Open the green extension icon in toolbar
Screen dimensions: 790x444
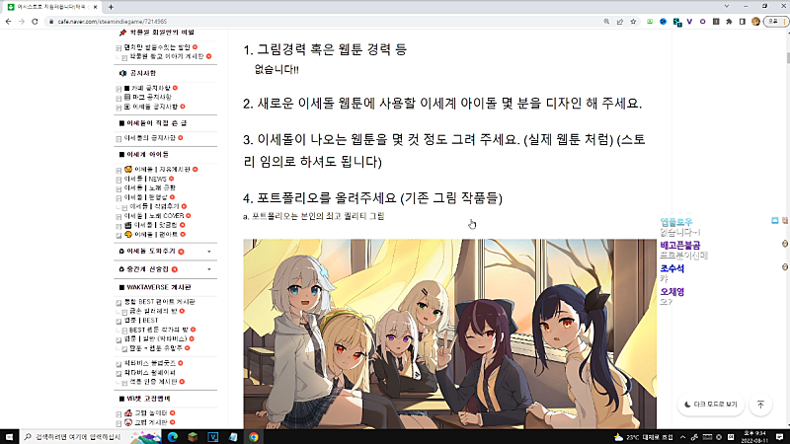tap(650, 22)
